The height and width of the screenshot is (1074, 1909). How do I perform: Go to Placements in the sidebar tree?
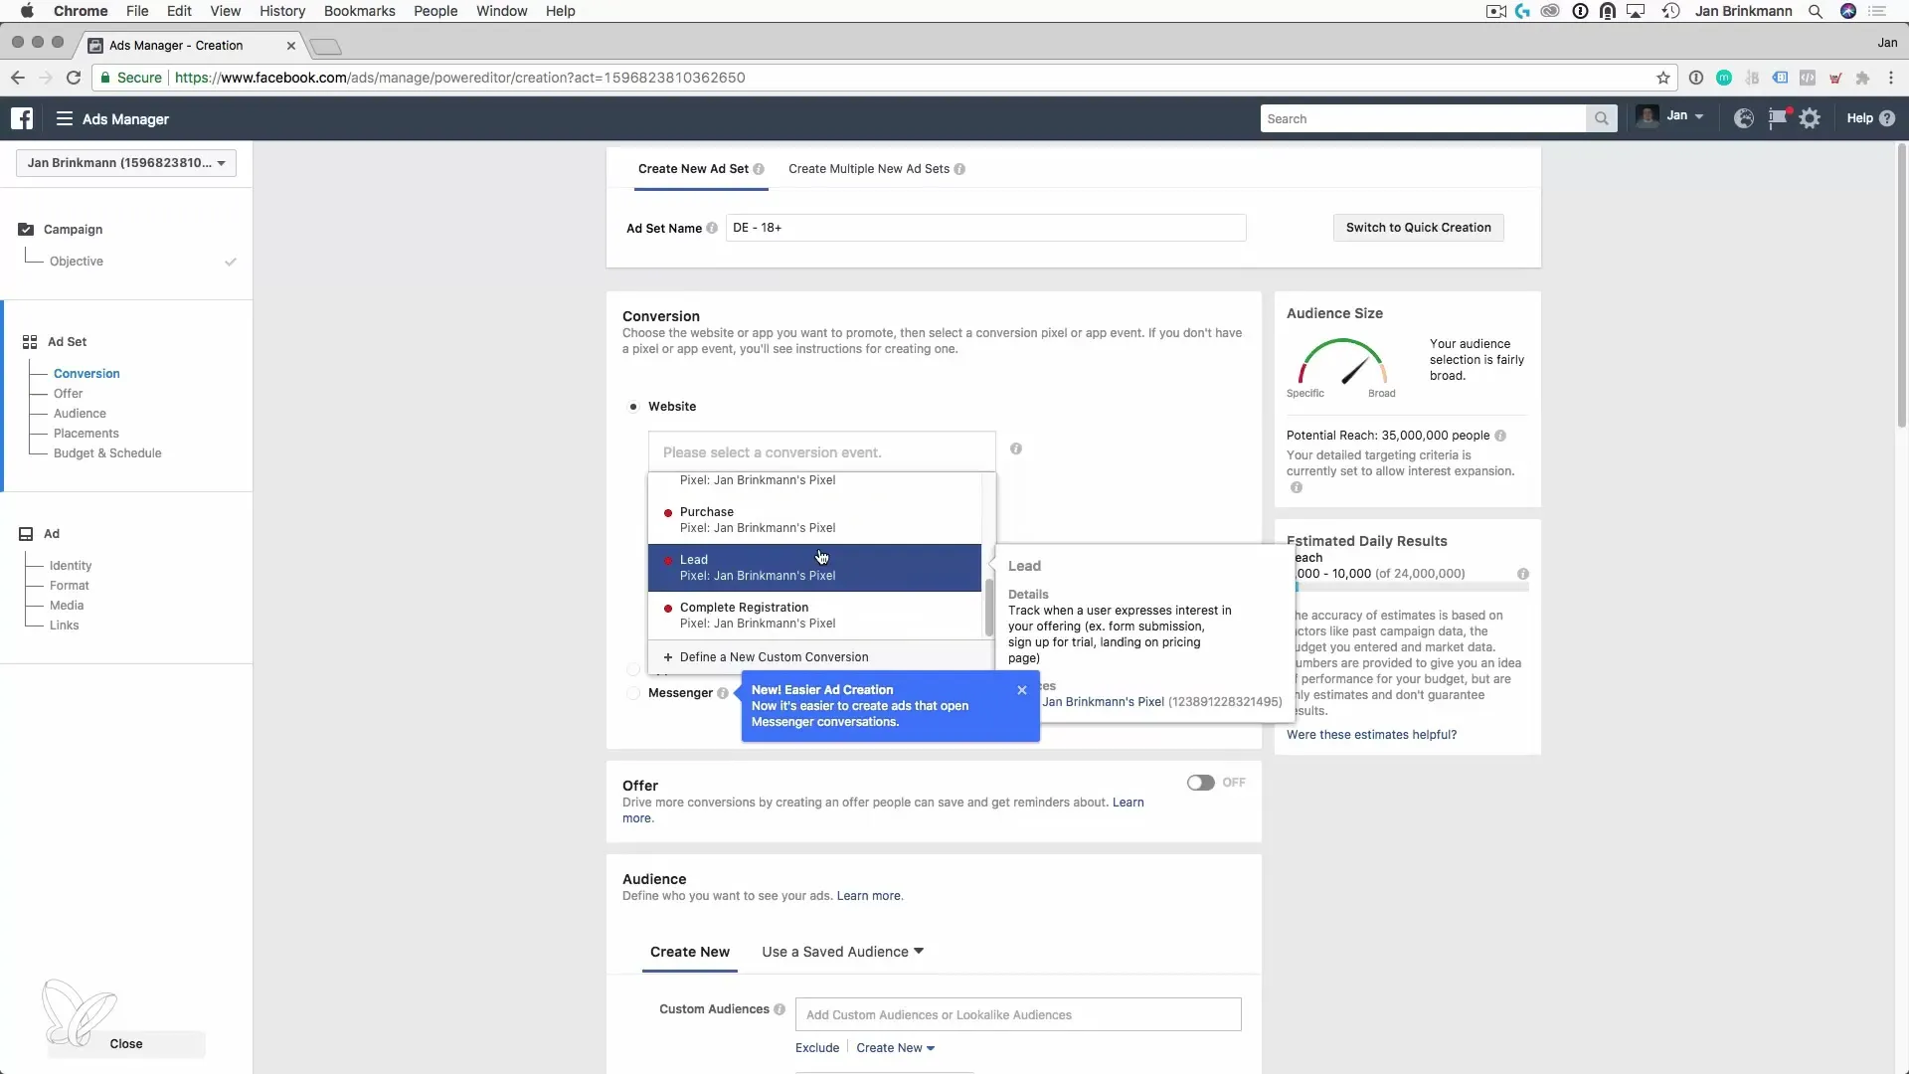pyautogui.click(x=87, y=434)
